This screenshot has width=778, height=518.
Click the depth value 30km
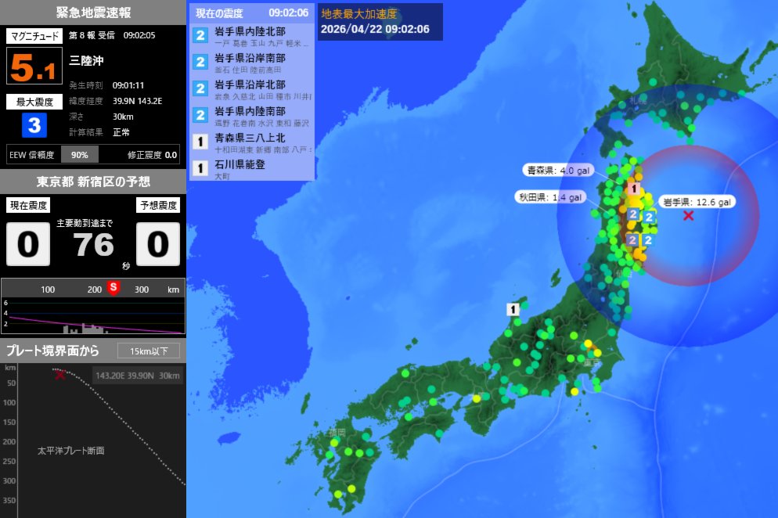pos(123,117)
